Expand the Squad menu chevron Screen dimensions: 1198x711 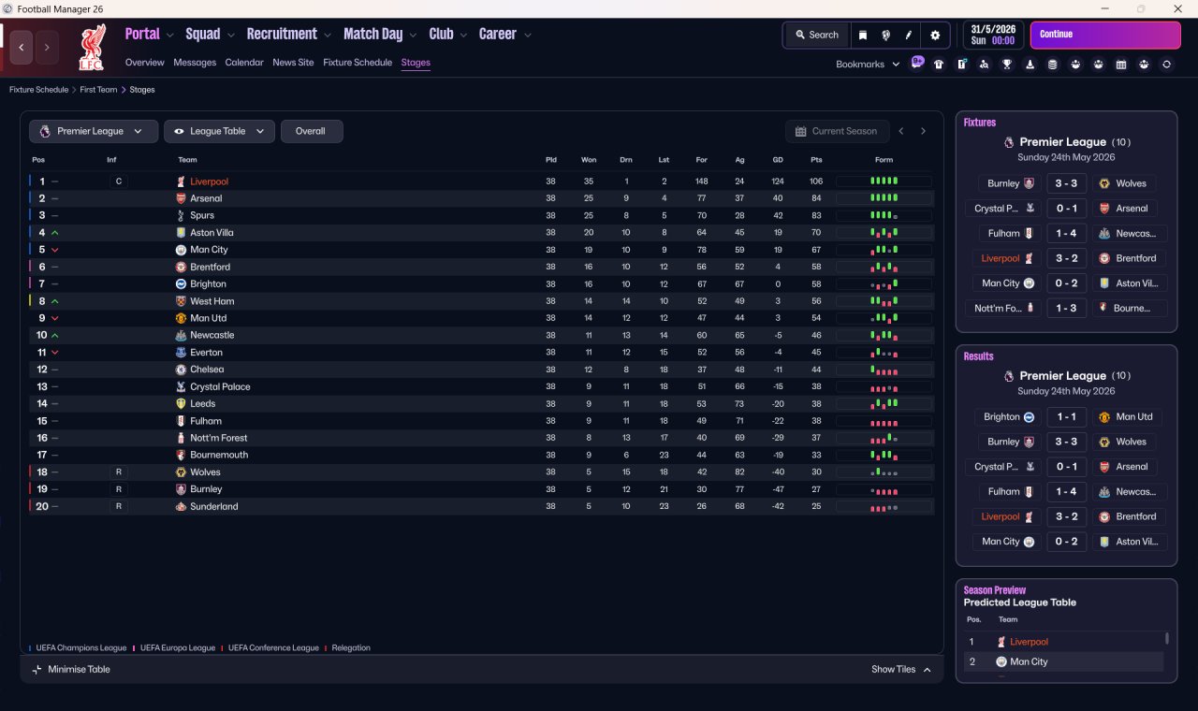click(230, 36)
